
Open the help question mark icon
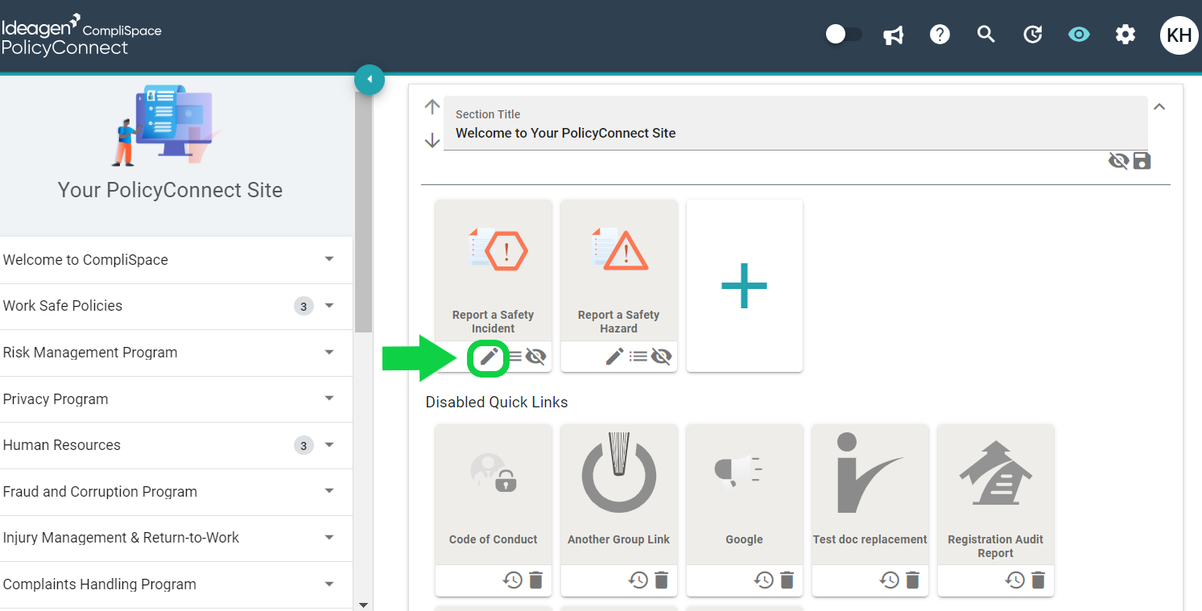click(x=940, y=35)
